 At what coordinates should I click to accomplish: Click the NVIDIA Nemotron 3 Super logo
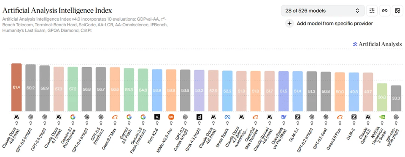click(x=382, y=117)
